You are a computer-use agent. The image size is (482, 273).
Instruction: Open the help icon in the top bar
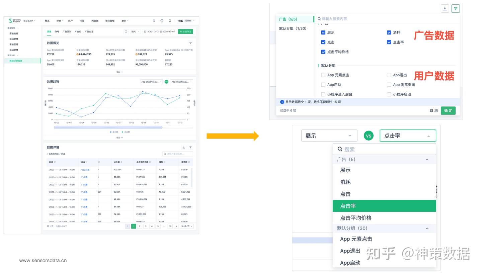point(162,21)
